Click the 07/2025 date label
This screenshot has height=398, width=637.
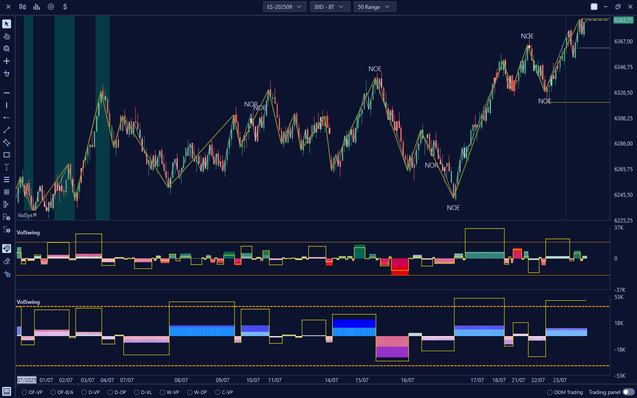[27, 380]
